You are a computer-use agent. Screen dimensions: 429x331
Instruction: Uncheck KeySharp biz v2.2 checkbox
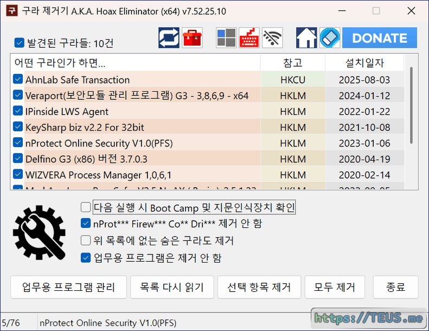tap(18, 127)
